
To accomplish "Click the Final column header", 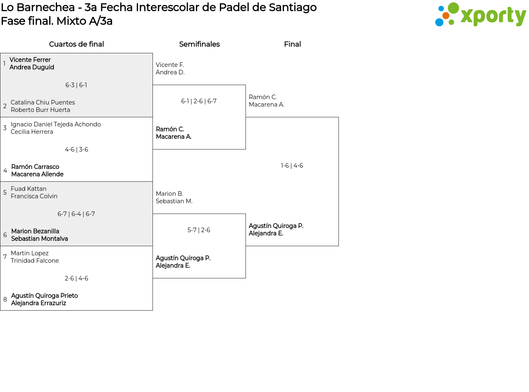I will [x=292, y=44].
